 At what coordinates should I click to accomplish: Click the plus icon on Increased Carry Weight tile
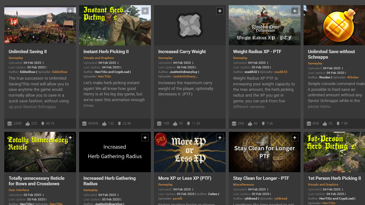[x=220, y=11]
